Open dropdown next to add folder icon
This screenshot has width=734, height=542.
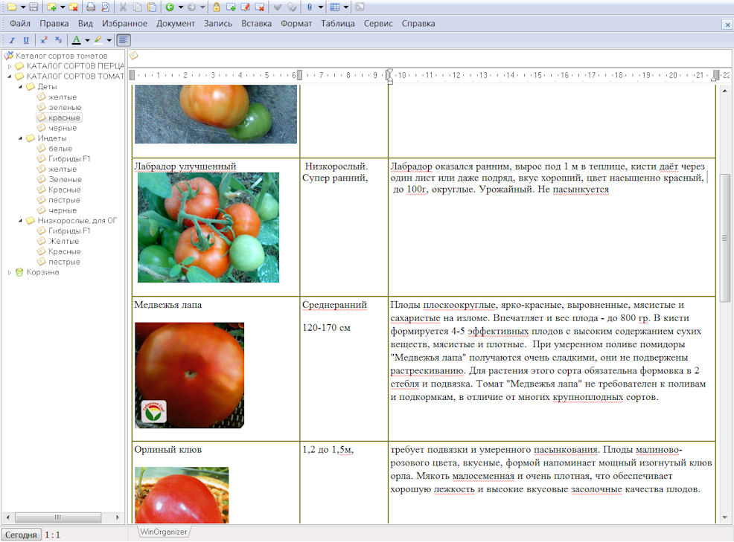63,7
